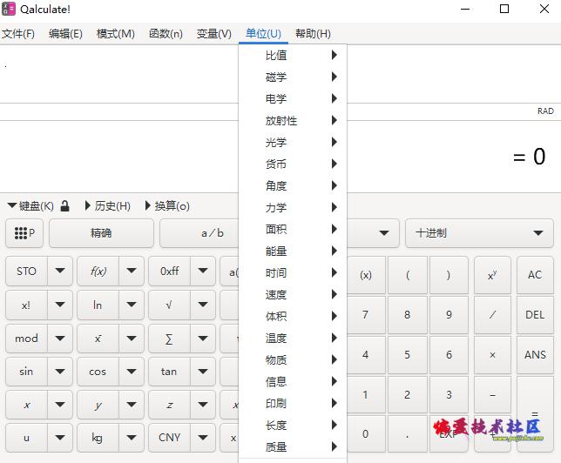Open the 角度 angle submenu

pyautogui.click(x=293, y=185)
